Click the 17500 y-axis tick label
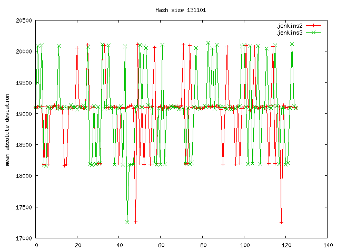The image size is (337, 252). 24,207
